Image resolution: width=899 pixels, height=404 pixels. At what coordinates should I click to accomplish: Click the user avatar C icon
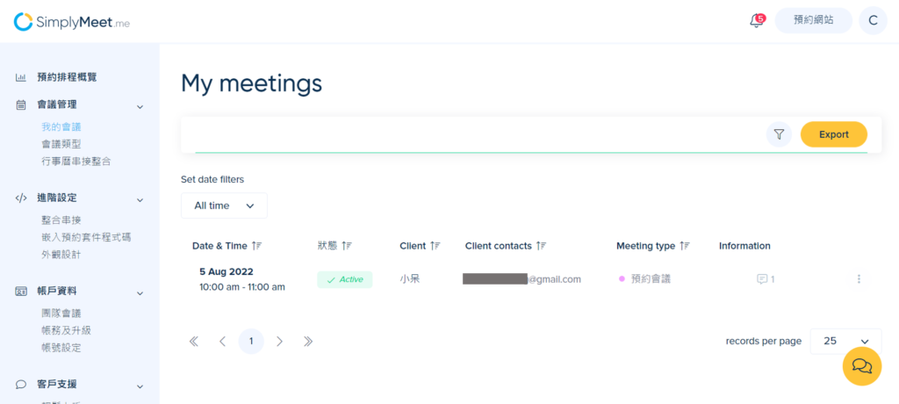[873, 21]
